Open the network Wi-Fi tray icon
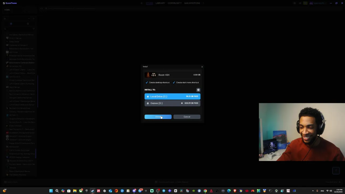The height and width of the screenshot is (194, 345). 327,191
